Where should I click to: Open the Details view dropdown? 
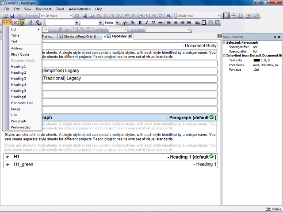218,16
